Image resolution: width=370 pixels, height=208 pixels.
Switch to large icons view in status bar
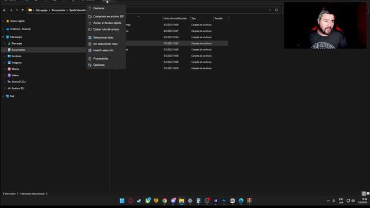click(x=368, y=194)
